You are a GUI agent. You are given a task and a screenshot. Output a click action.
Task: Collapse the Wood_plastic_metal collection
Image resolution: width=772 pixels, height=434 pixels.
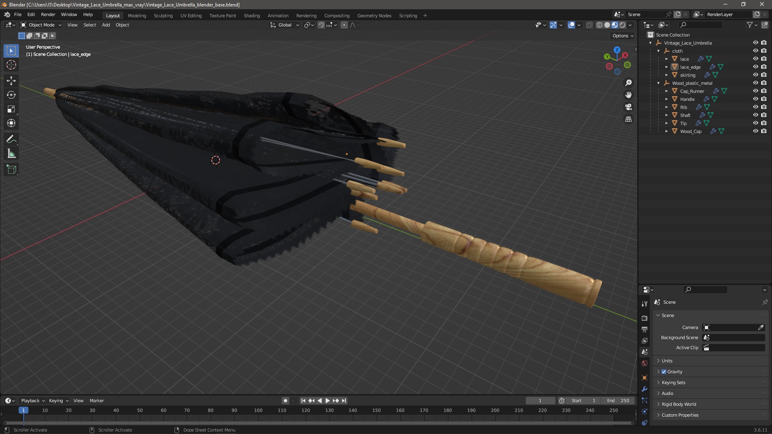coord(659,83)
